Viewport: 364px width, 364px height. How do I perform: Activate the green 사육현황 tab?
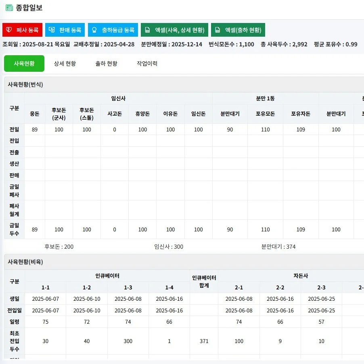pos(24,63)
